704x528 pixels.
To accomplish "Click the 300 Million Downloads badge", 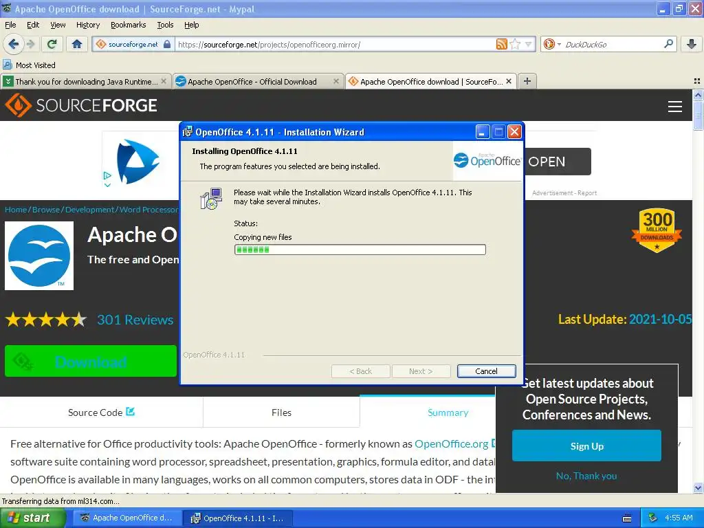I will click(657, 230).
